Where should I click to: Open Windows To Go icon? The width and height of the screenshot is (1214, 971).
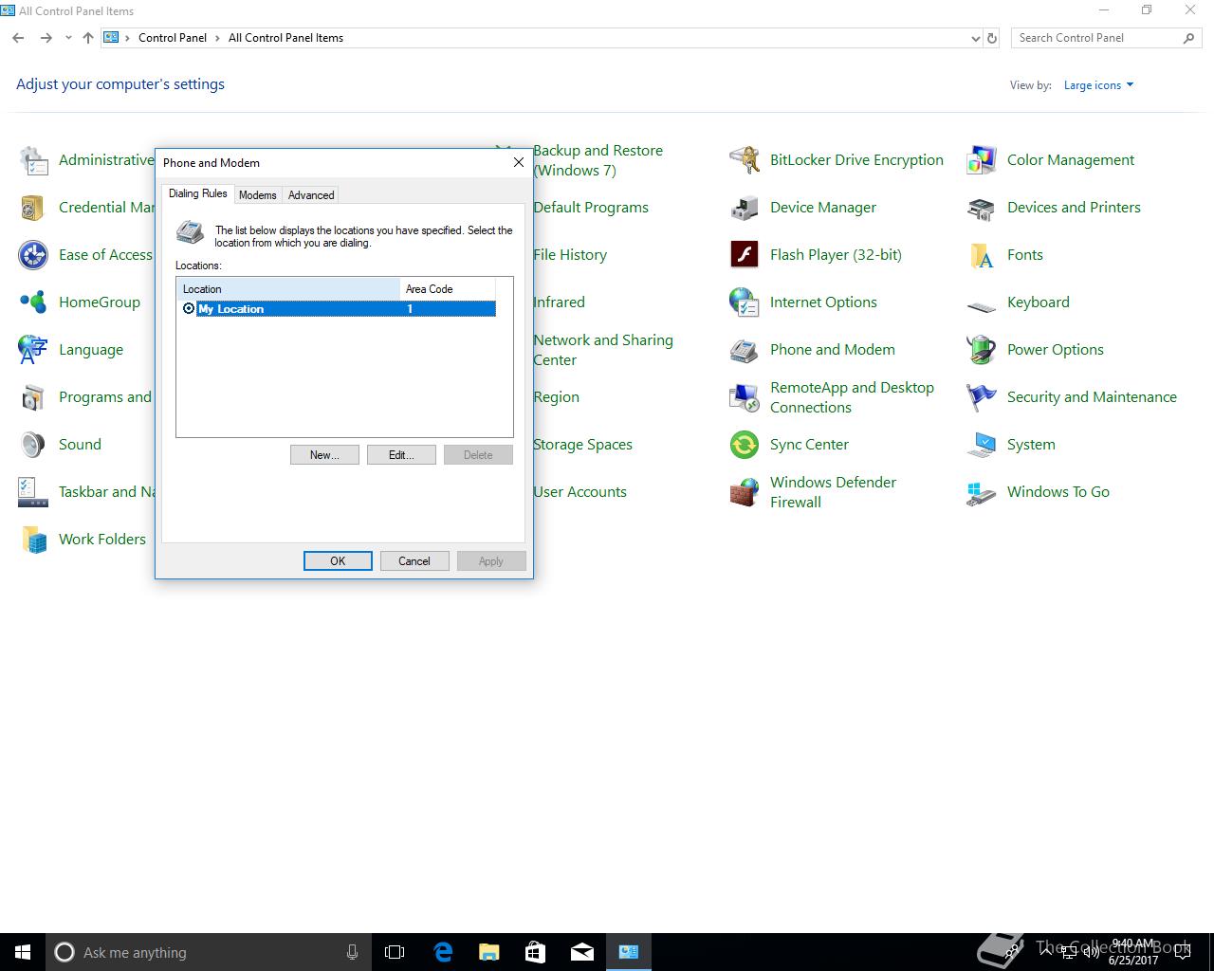click(982, 492)
